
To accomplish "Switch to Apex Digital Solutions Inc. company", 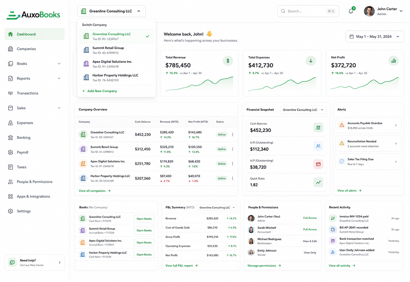I will coord(117,64).
